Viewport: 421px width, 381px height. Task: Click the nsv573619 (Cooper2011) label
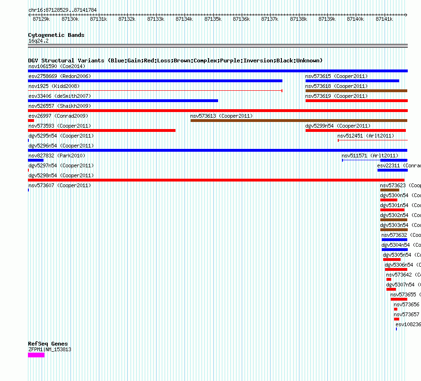[336, 96]
